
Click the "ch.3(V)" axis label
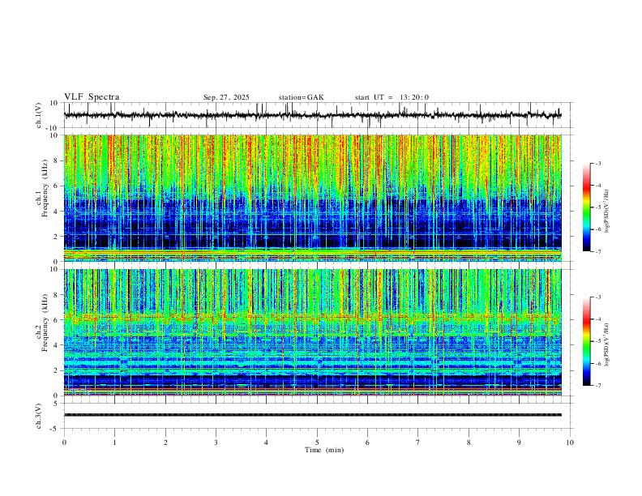(39, 417)
